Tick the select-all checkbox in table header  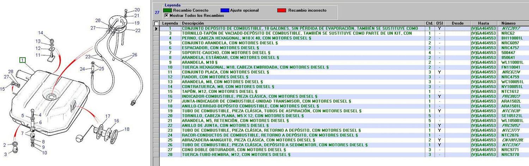(156, 23)
